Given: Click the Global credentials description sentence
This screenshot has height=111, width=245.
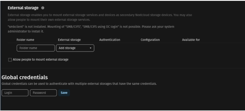Looking at the screenshot, I should pyautogui.click(x=79, y=84).
